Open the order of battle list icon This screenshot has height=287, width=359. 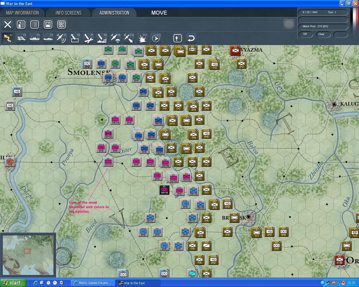tap(34, 24)
